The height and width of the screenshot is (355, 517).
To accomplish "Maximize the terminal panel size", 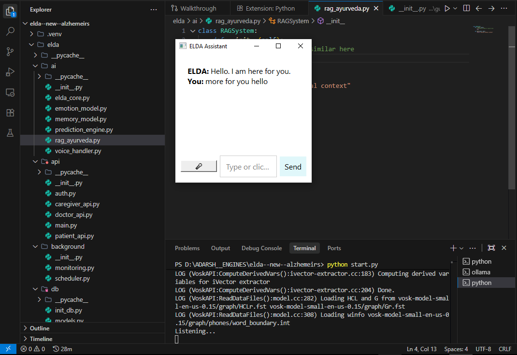I will (x=491, y=248).
